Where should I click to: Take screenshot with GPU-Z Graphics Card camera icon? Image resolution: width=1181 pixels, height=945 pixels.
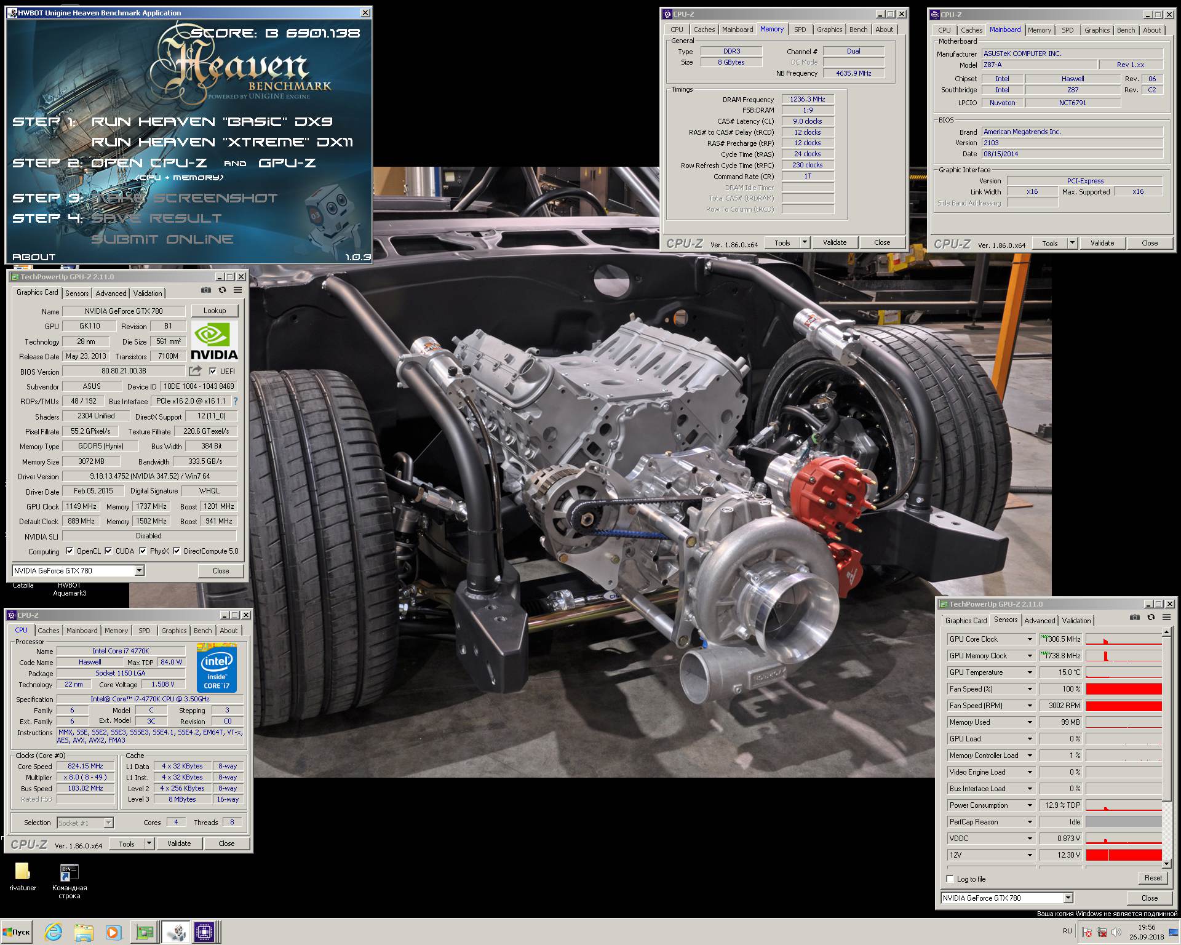[206, 290]
